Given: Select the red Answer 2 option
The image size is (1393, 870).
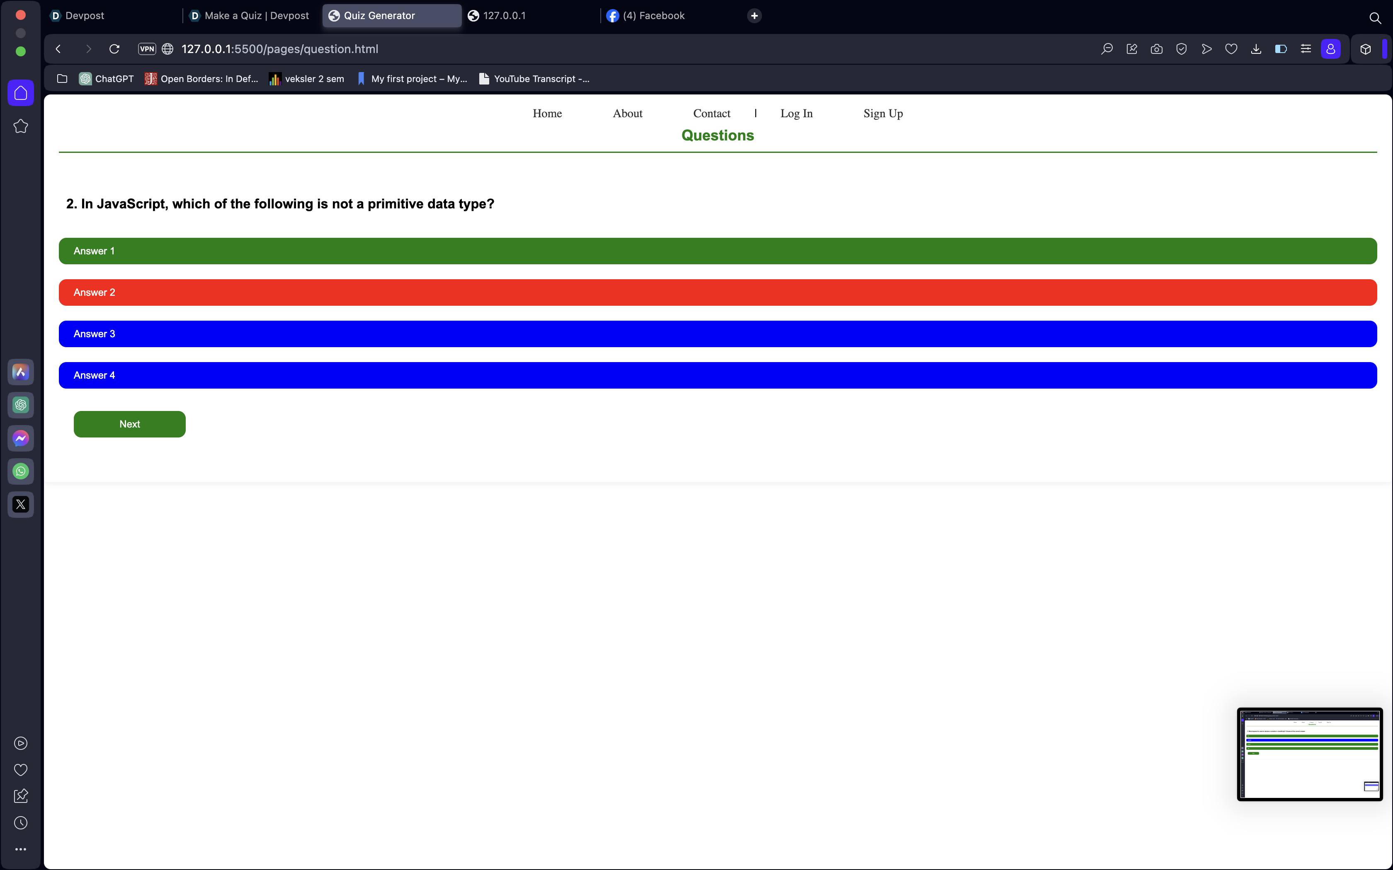Looking at the screenshot, I should click(x=717, y=292).
